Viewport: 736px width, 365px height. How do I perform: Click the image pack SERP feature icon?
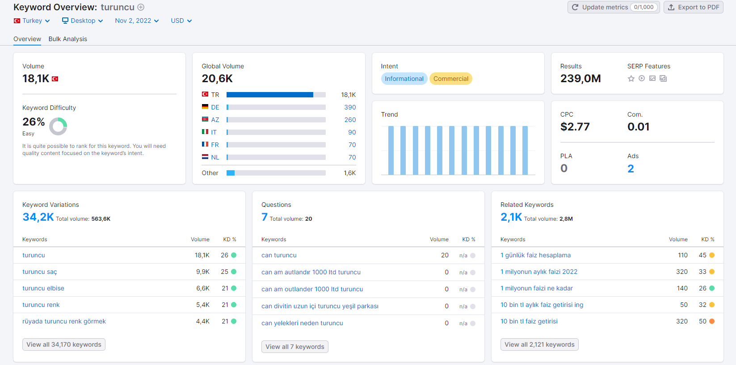pyautogui.click(x=663, y=79)
